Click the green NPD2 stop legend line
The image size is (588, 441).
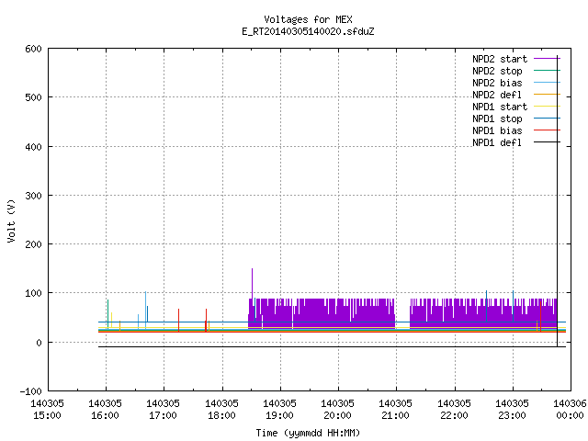pyautogui.click(x=547, y=71)
